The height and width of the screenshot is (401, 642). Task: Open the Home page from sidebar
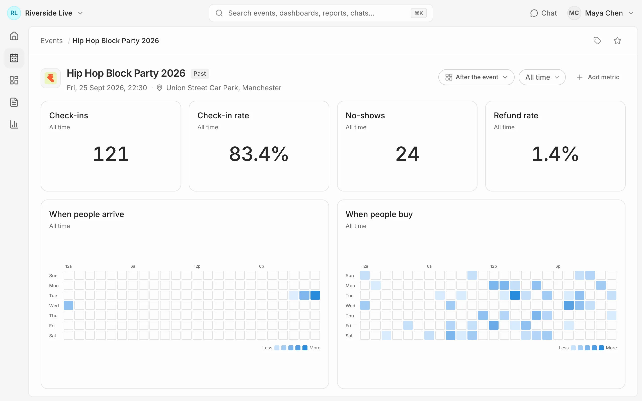point(14,36)
